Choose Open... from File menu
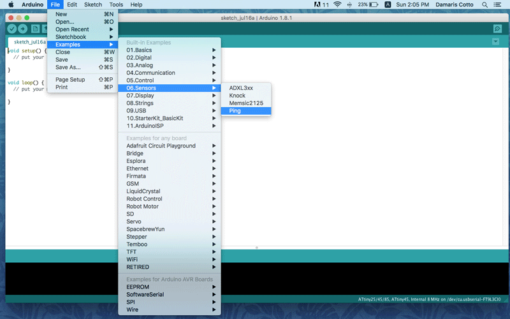510x319 pixels. pyautogui.click(x=83, y=22)
